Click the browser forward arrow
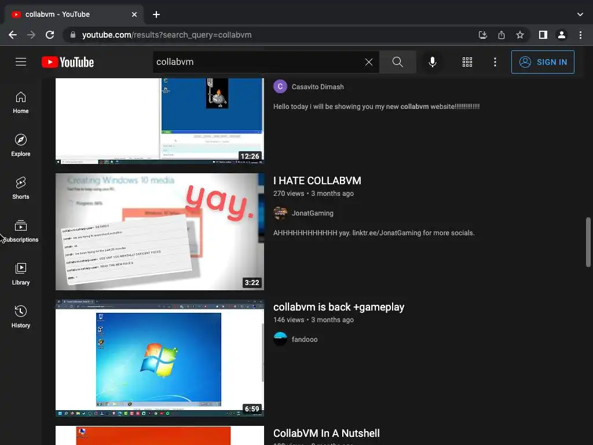 click(31, 35)
